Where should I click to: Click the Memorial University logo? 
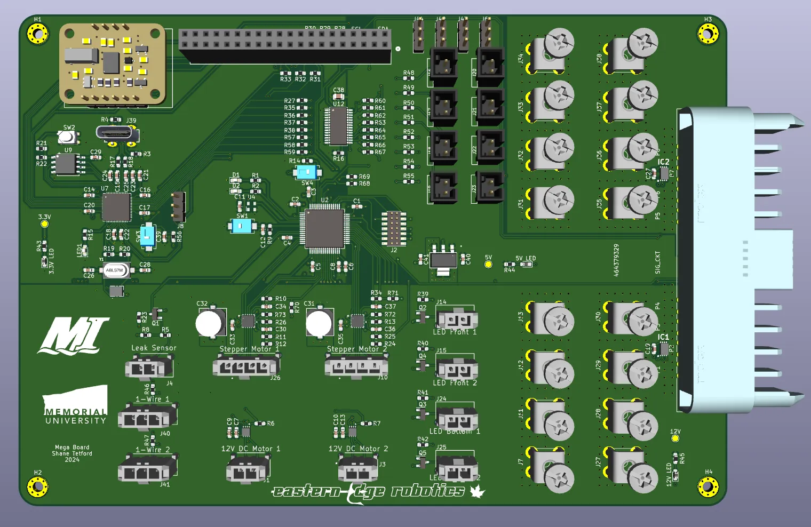75,405
